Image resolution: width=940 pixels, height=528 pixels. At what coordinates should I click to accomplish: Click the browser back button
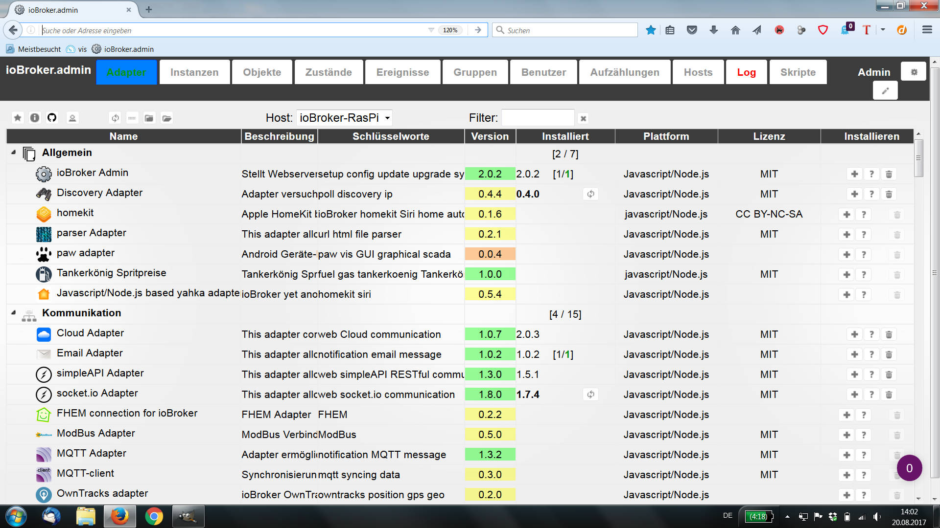(x=13, y=30)
